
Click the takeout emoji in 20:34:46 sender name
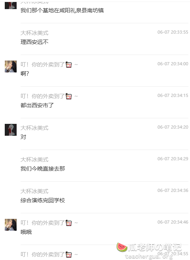point(68,223)
